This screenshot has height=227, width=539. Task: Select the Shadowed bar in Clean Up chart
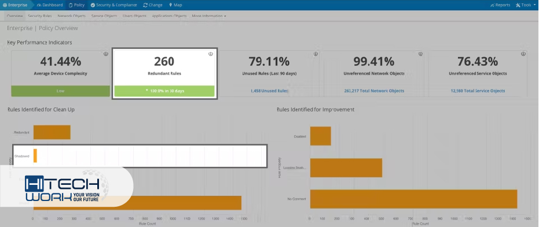(x=35, y=156)
